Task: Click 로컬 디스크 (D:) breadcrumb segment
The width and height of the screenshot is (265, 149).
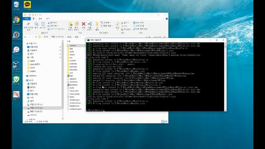Action: pyautogui.click(x=58, y=37)
